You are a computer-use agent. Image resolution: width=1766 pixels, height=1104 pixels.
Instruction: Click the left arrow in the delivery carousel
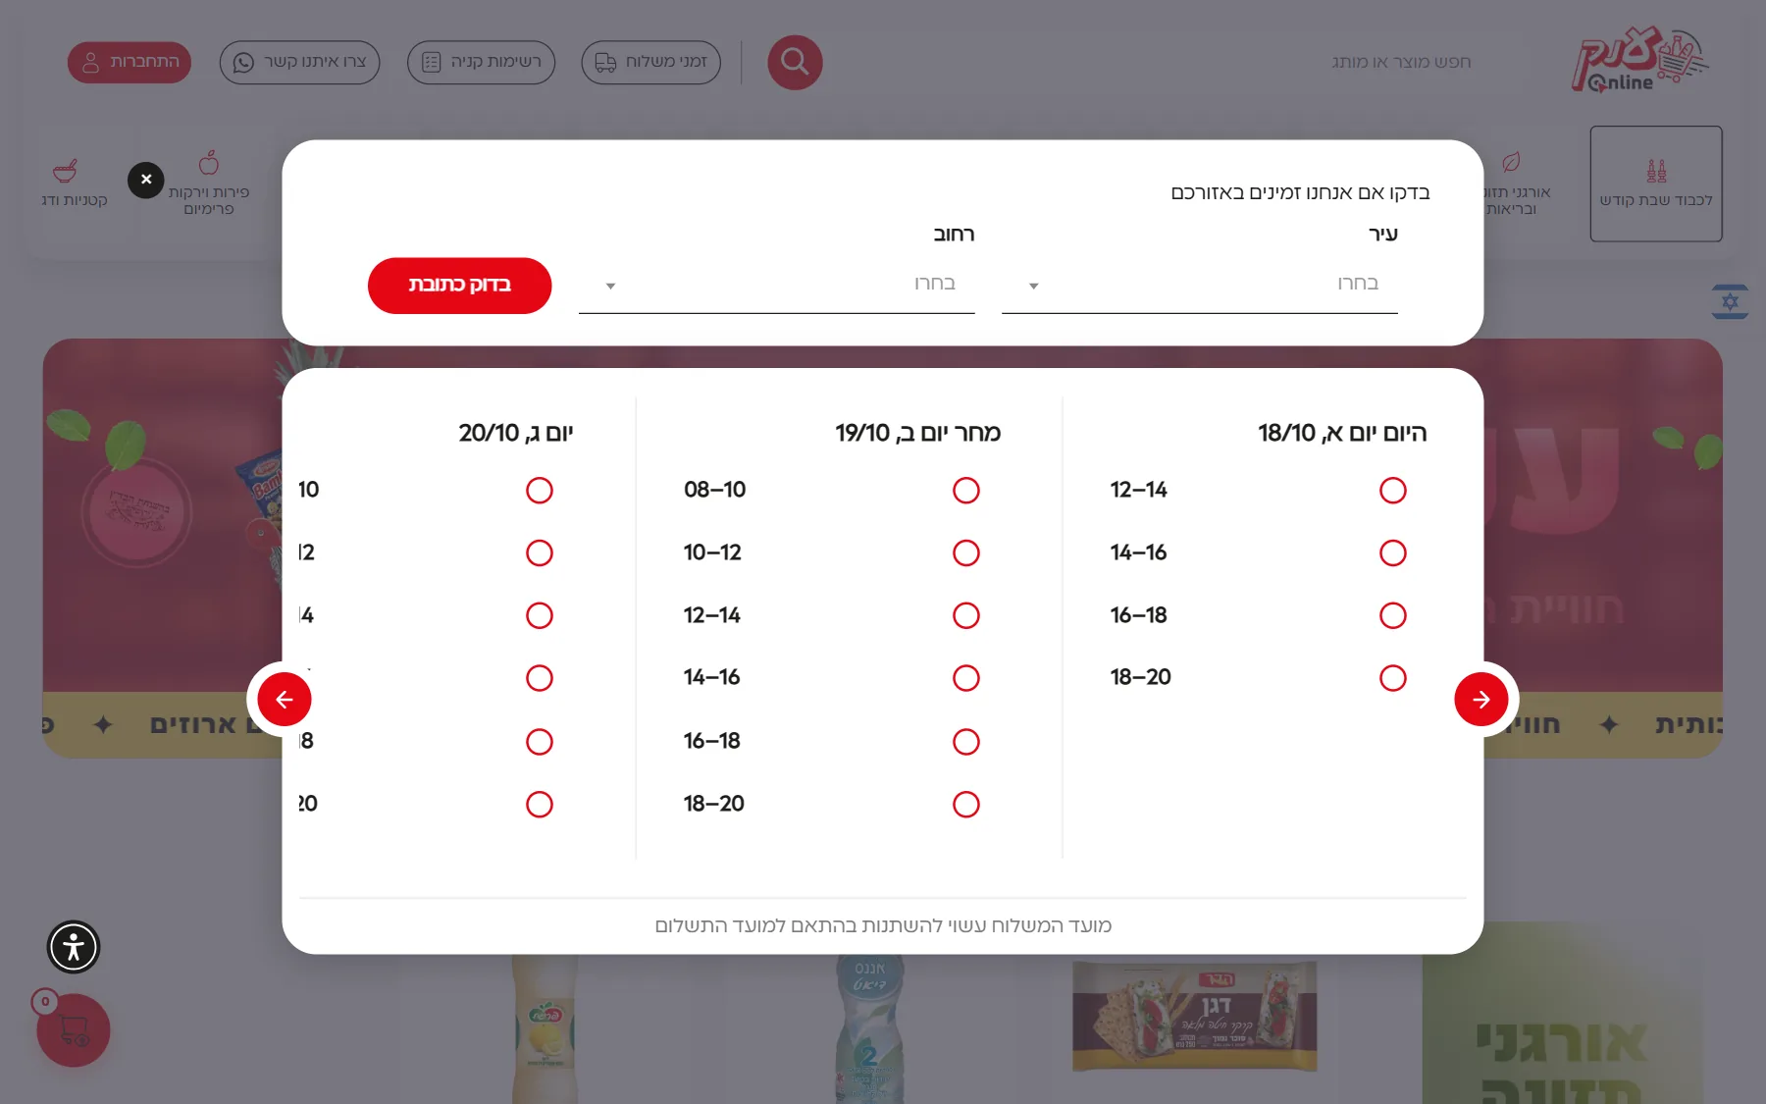pyautogui.click(x=285, y=699)
